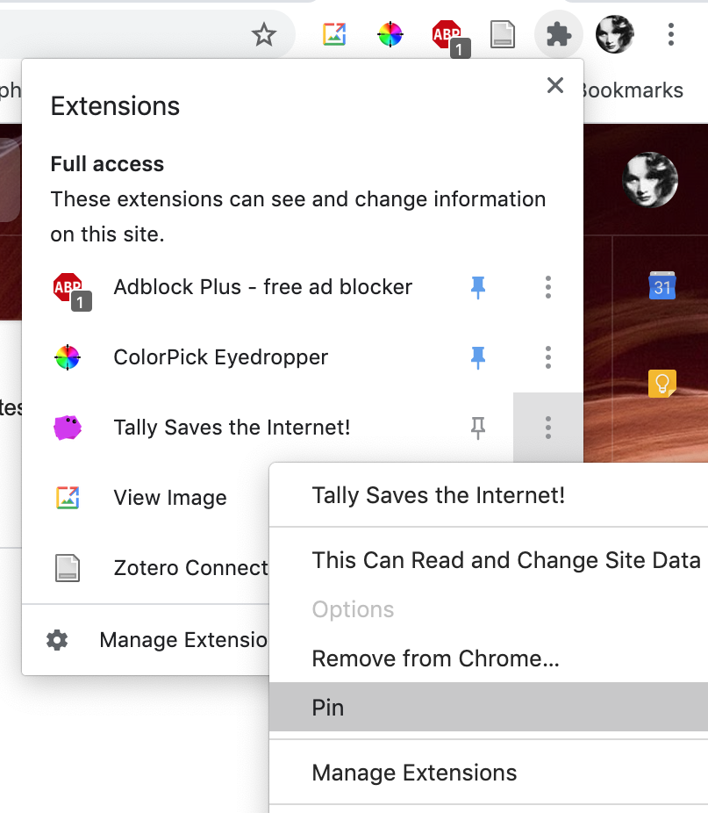Open the Chrome profile avatar in toolbar
Screen dimensions: 708x813
pyautogui.click(x=615, y=34)
